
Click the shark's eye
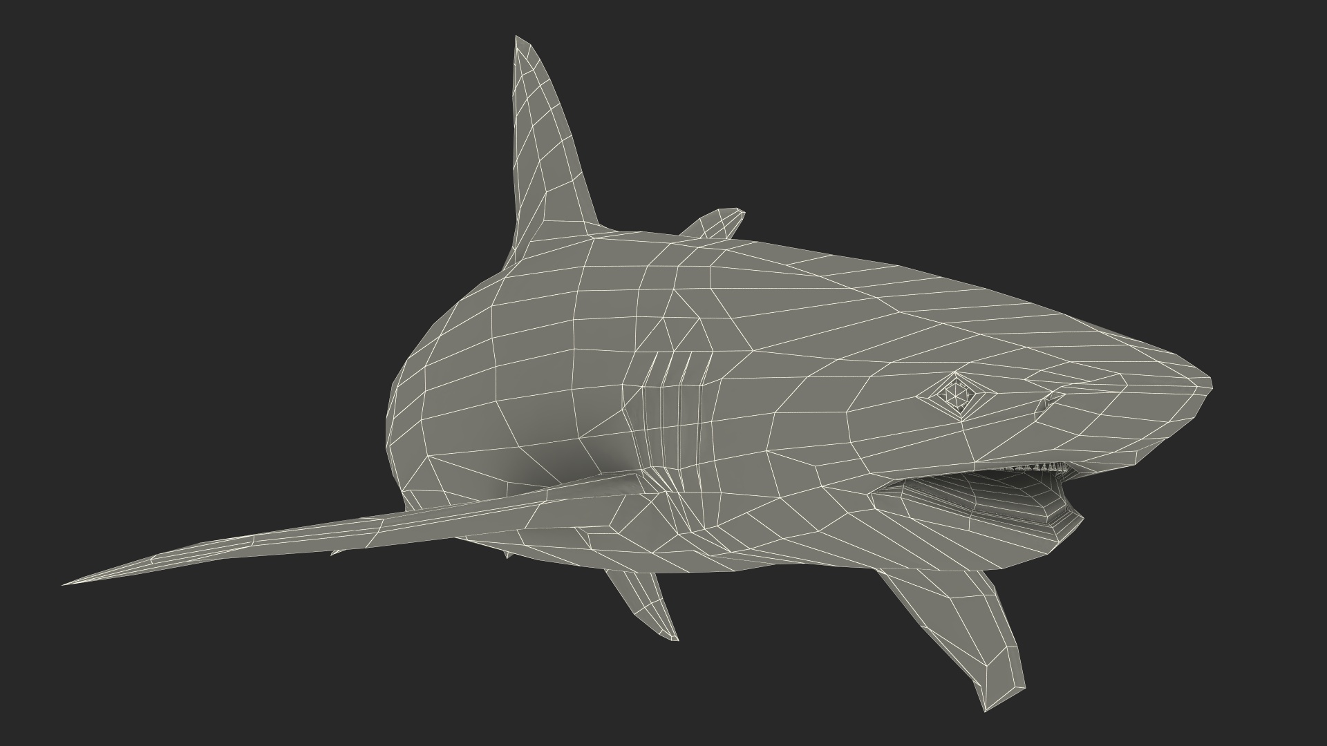tap(955, 396)
